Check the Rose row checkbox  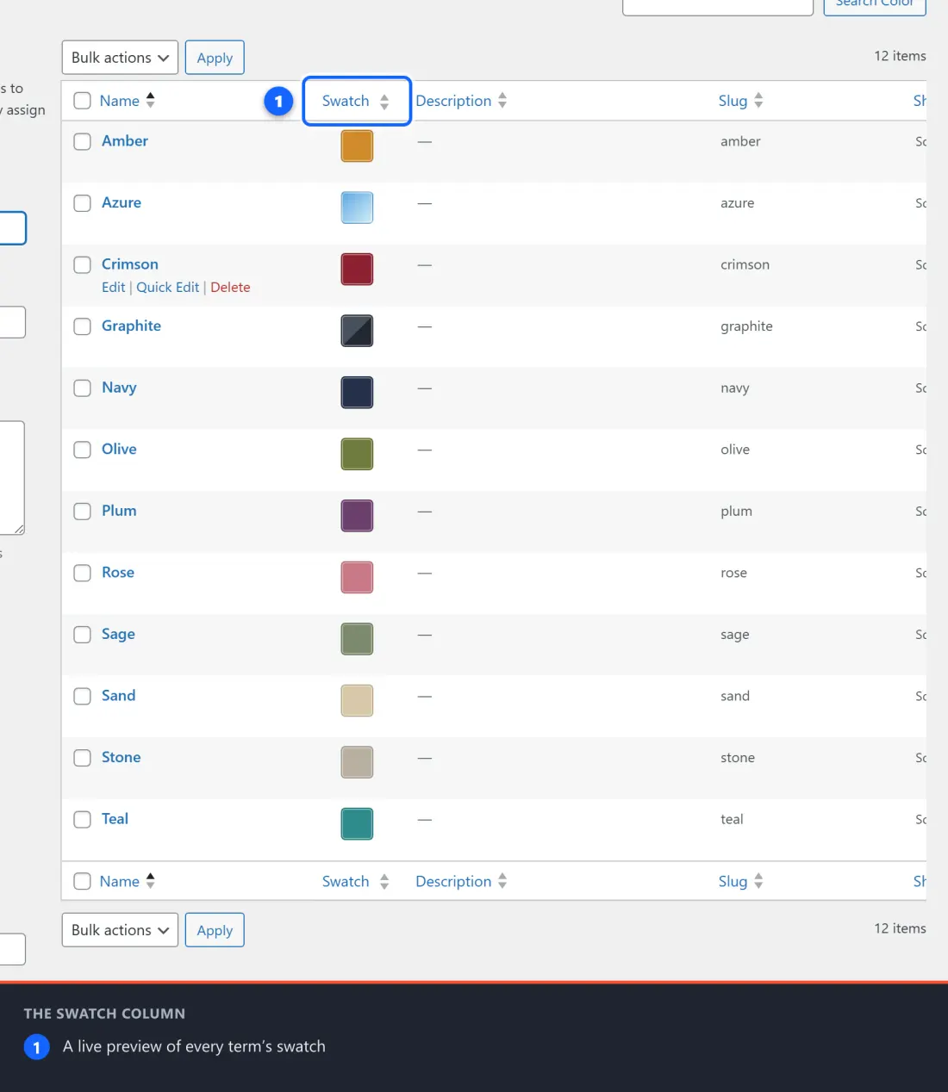click(82, 573)
